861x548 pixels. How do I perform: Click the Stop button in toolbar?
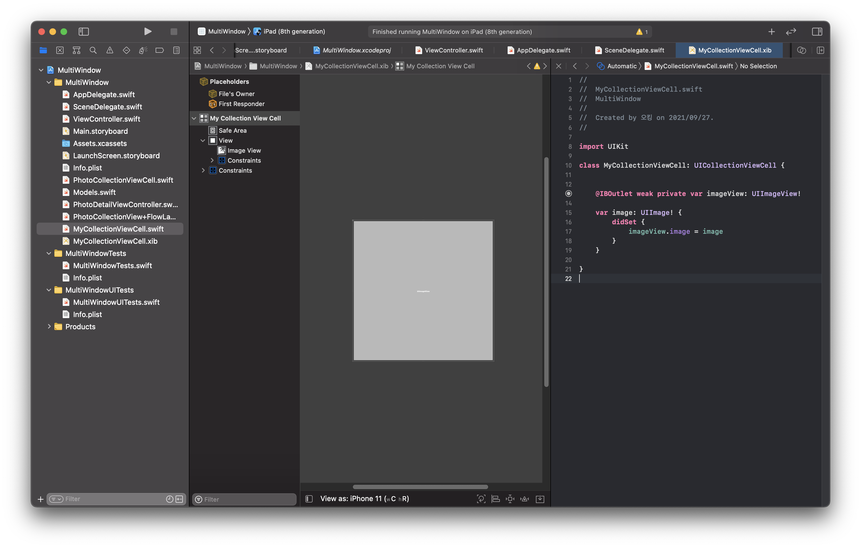(x=174, y=31)
